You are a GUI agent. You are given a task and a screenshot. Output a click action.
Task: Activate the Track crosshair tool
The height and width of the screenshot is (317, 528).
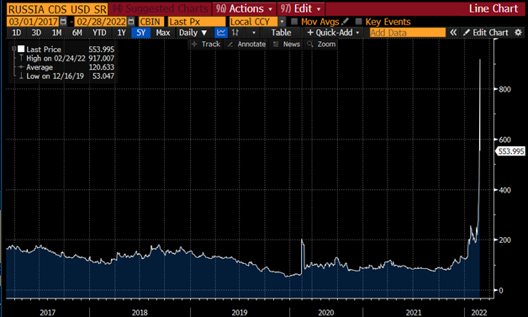(205, 44)
